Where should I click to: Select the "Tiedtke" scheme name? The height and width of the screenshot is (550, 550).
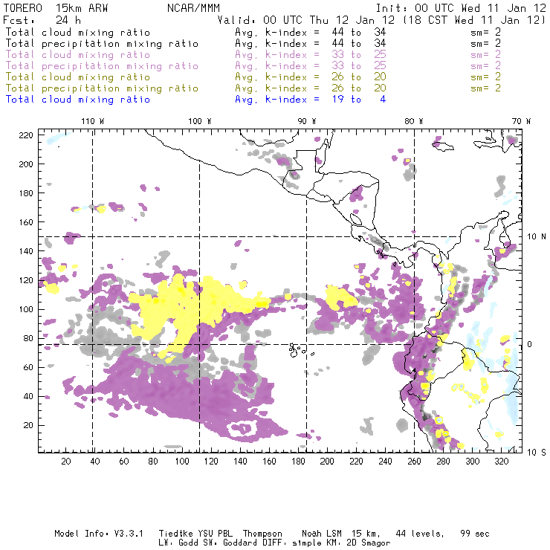pyautogui.click(x=176, y=534)
